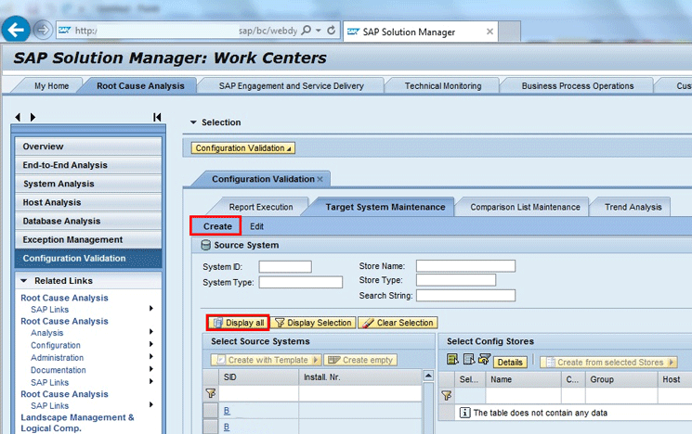Image resolution: width=692 pixels, height=434 pixels.
Task: Click the browser back arrow button
Action: coord(16,30)
